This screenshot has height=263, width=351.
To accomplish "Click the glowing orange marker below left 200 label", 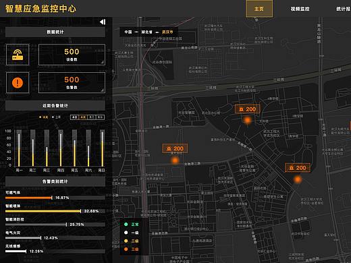I will 175,160.
